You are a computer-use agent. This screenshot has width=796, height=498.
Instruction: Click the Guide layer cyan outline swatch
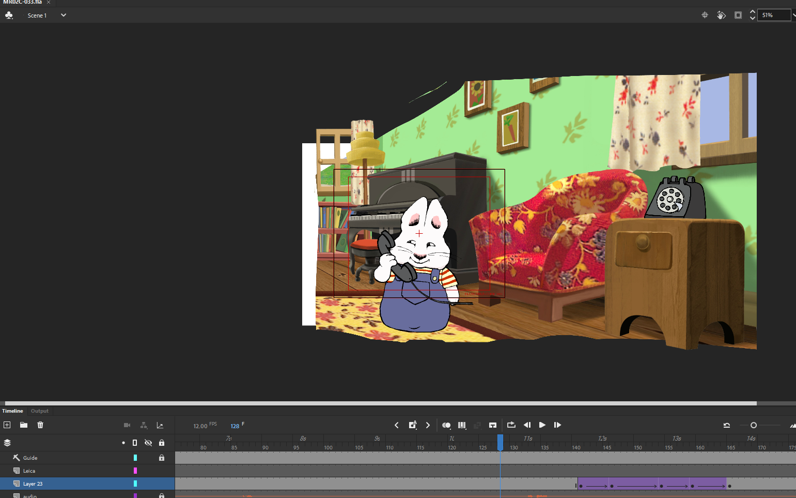135,458
